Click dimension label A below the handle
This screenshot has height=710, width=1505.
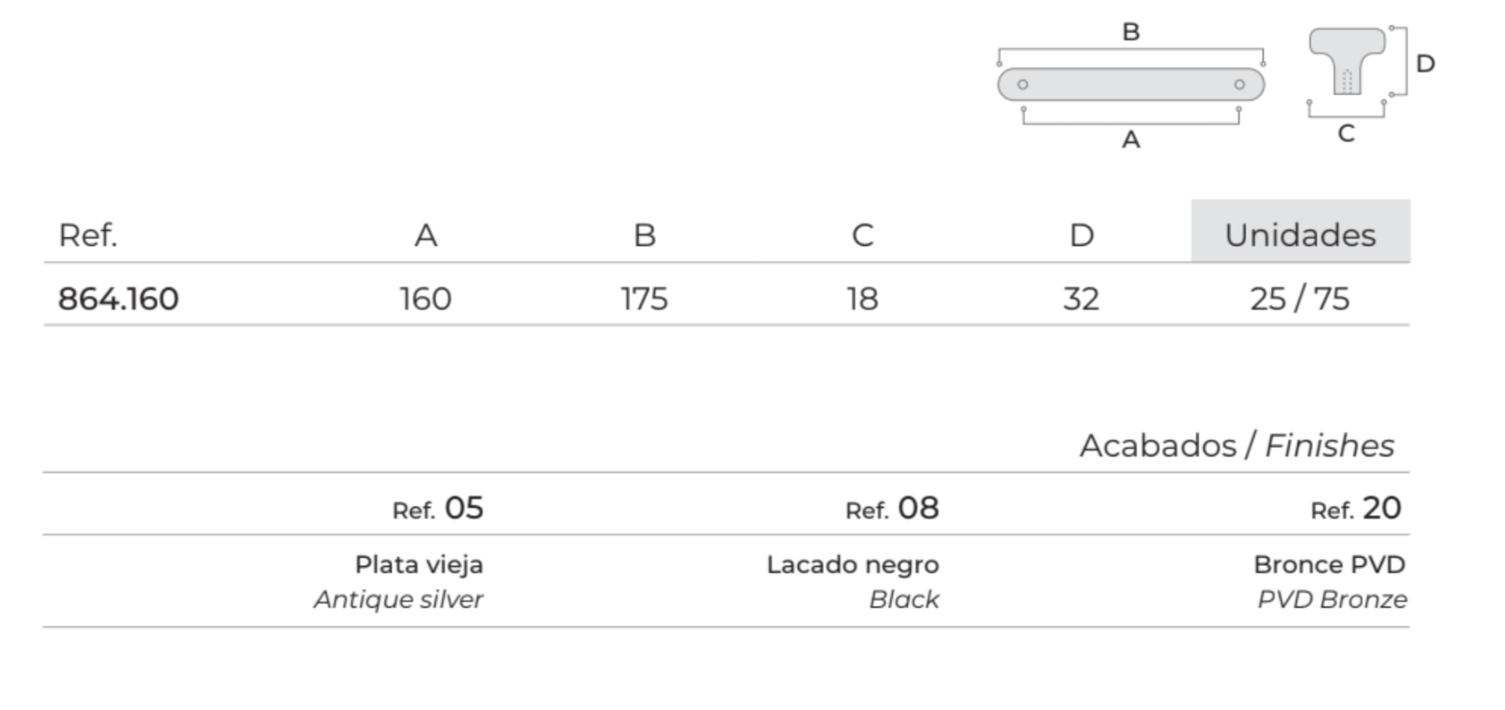[x=1131, y=140]
